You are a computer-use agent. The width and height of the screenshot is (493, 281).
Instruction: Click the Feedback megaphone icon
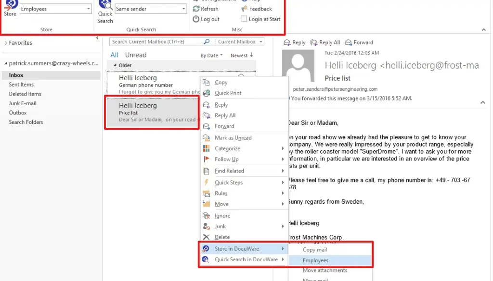pyautogui.click(x=244, y=9)
